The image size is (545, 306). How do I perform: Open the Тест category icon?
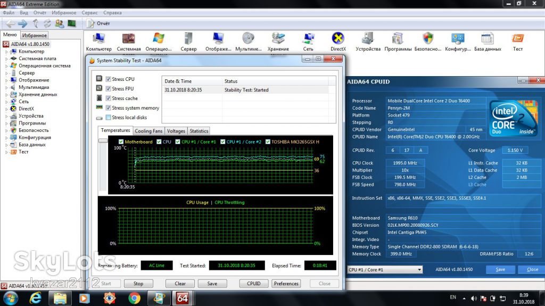pyautogui.click(x=517, y=42)
